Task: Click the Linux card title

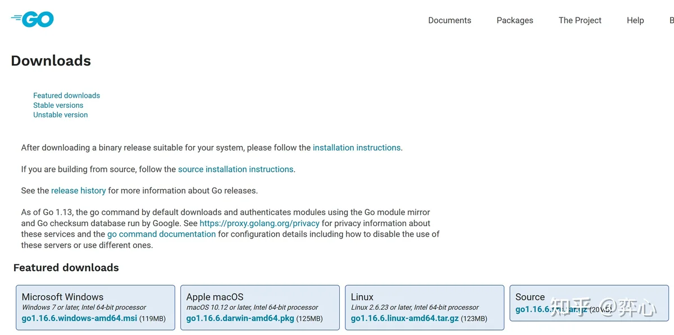Action: coord(362,297)
